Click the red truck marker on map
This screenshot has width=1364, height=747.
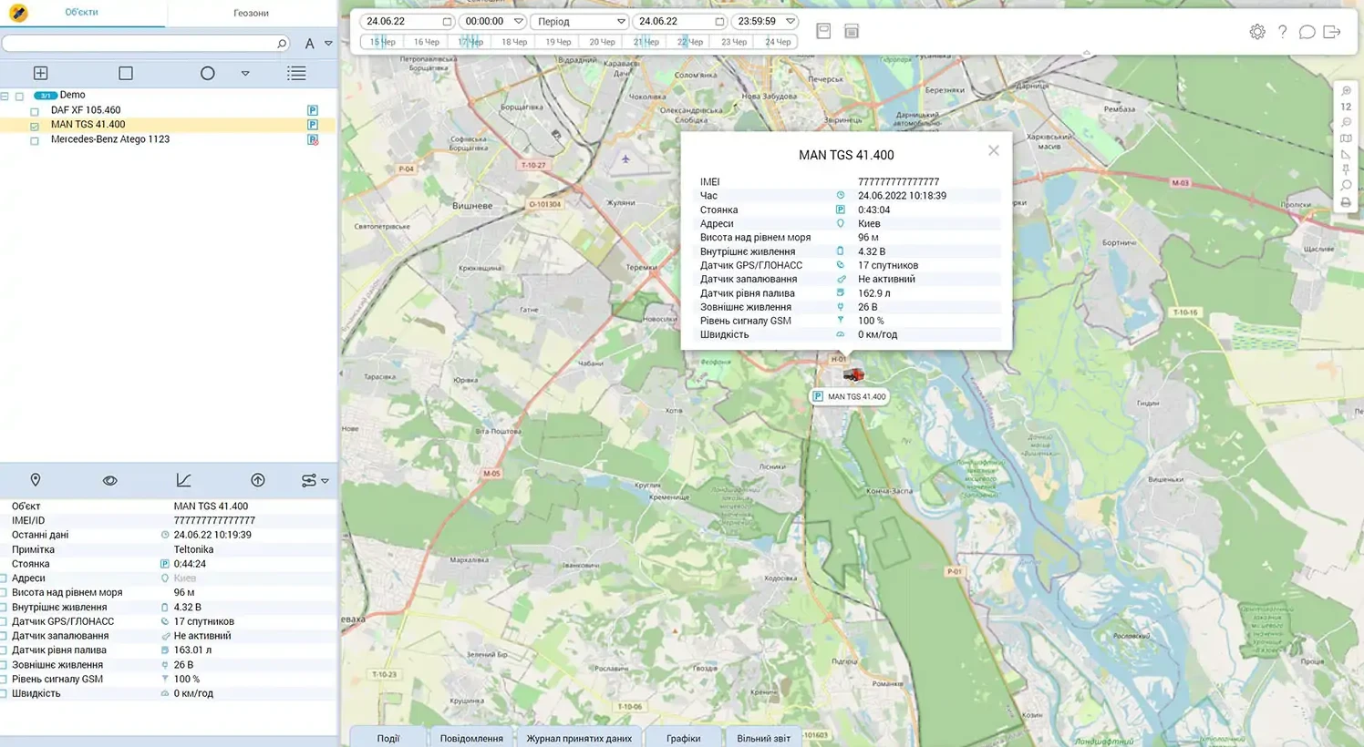[853, 374]
